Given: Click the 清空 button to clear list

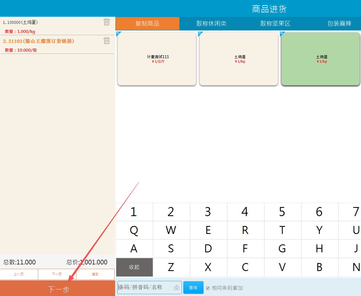Looking at the screenshot, I should (95, 274).
